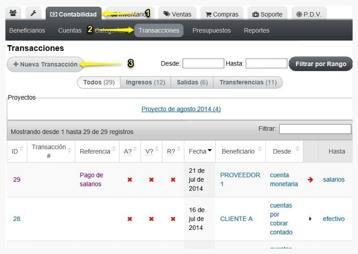
Task: Open the users group icon tab
Action: tap(13, 13)
